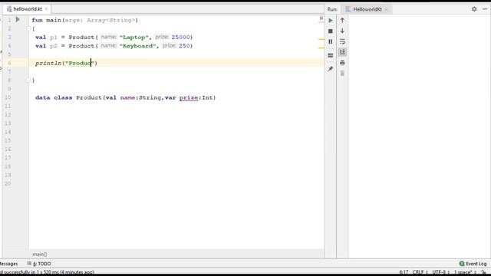Collapse the main function fold marker on line 2
Image resolution: width=491 pixels, height=276 pixels.
pyautogui.click(x=28, y=28)
